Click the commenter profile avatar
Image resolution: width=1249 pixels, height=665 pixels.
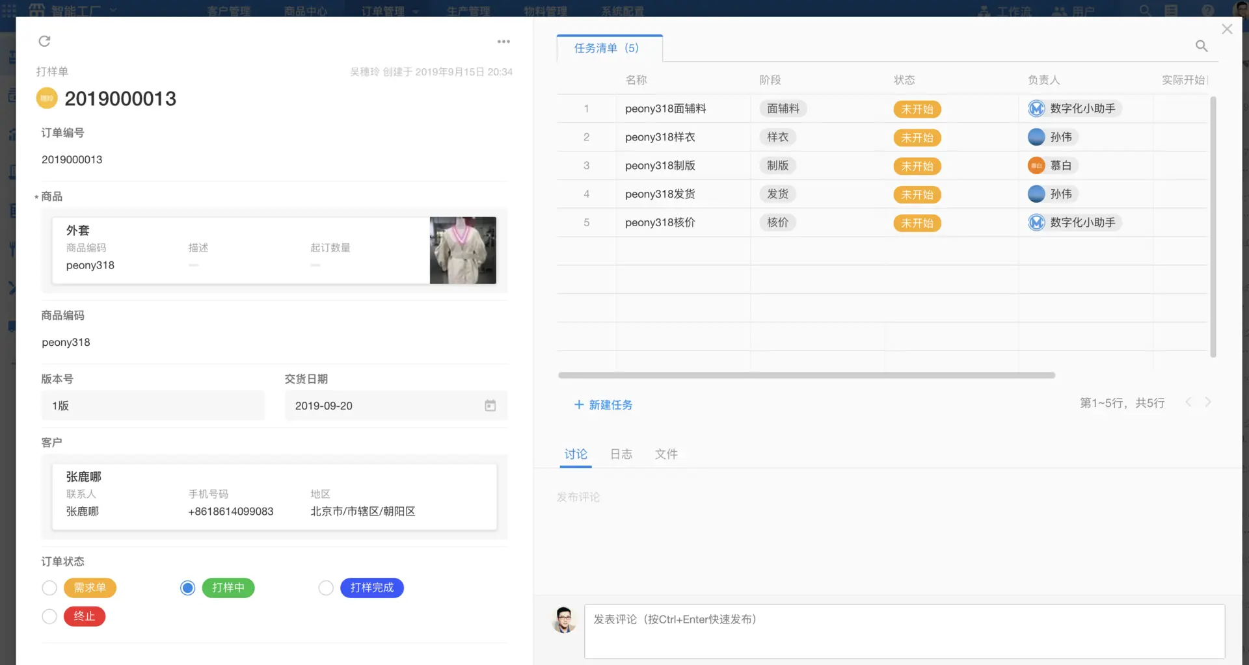564,619
